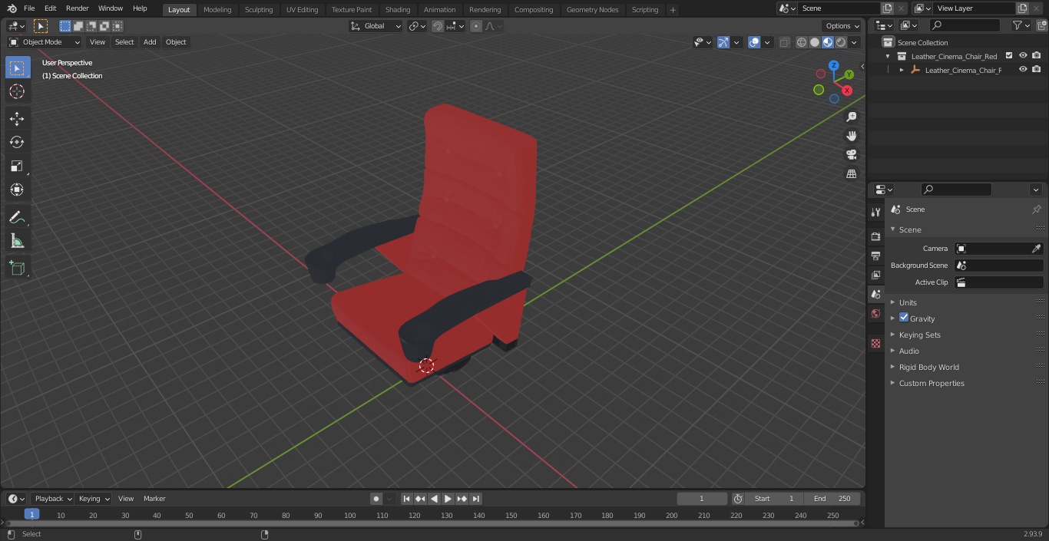1049x541 pixels.
Task: Toggle the Gravity checkbox
Action: click(x=904, y=318)
